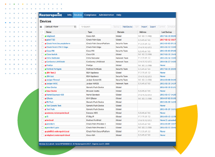Check the box for gaiar7720
215x157 pixels.
tap(42, 40)
